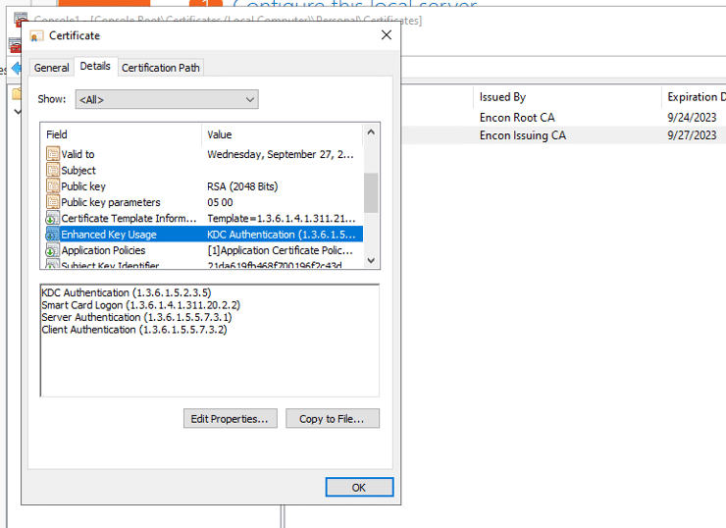
Task: Select the Public key parameters icon
Action: [53, 202]
